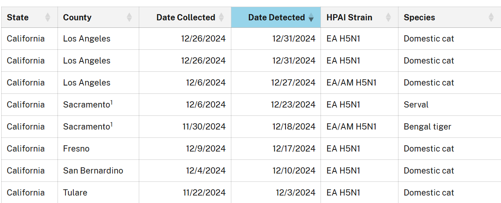
Task: Click the sort arrows icon in County column
Action: coord(129,17)
